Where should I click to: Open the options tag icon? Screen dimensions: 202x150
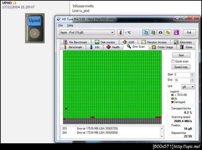(168, 33)
